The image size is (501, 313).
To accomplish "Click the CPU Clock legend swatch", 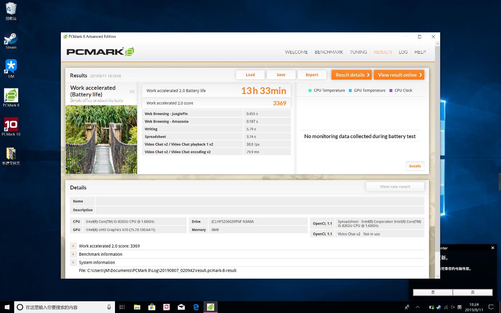I will pos(391,90).
